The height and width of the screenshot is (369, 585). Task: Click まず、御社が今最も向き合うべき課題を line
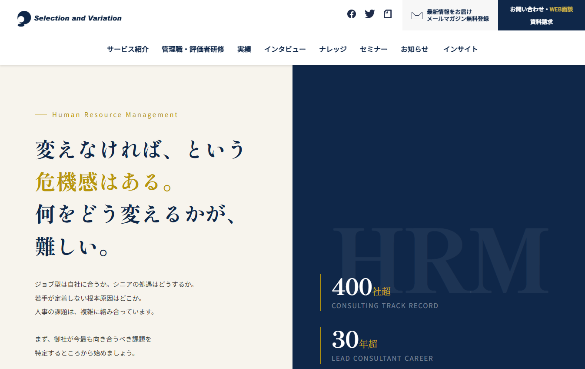click(93, 339)
